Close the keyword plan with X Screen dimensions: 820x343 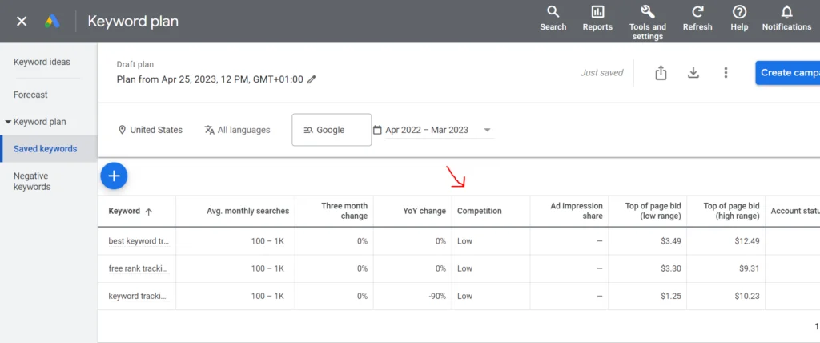coord(22,22)
